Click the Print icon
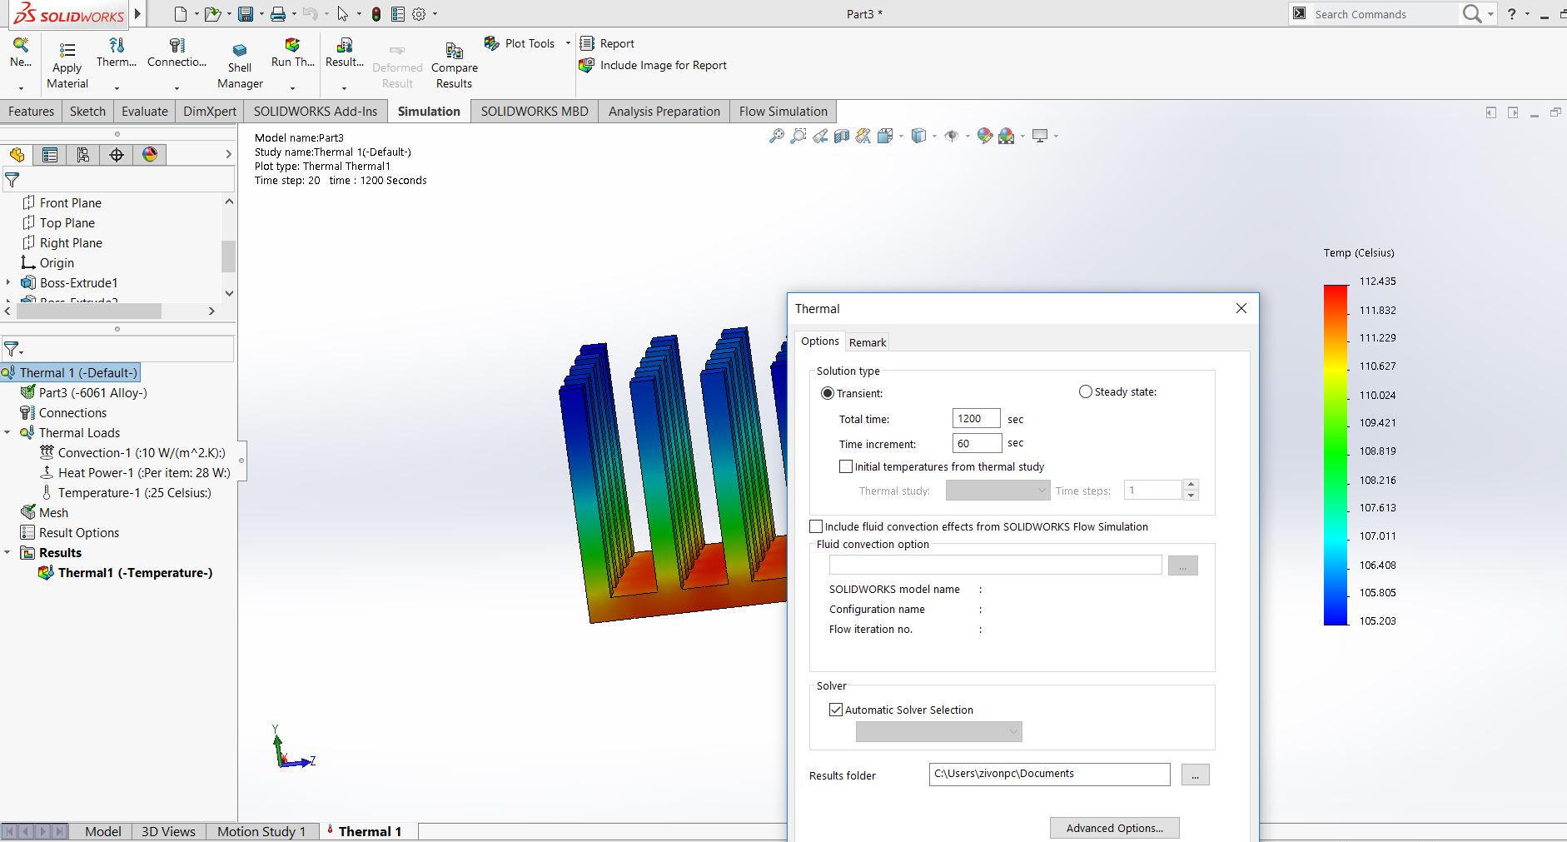 click(278, 14)
